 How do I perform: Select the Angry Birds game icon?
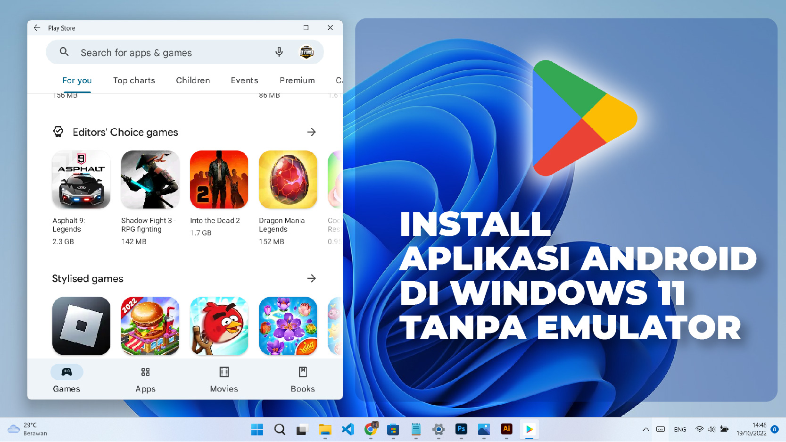tap(219, 326)
